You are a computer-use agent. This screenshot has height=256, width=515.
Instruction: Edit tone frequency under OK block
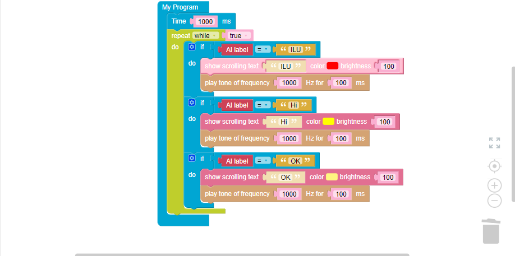289,194
